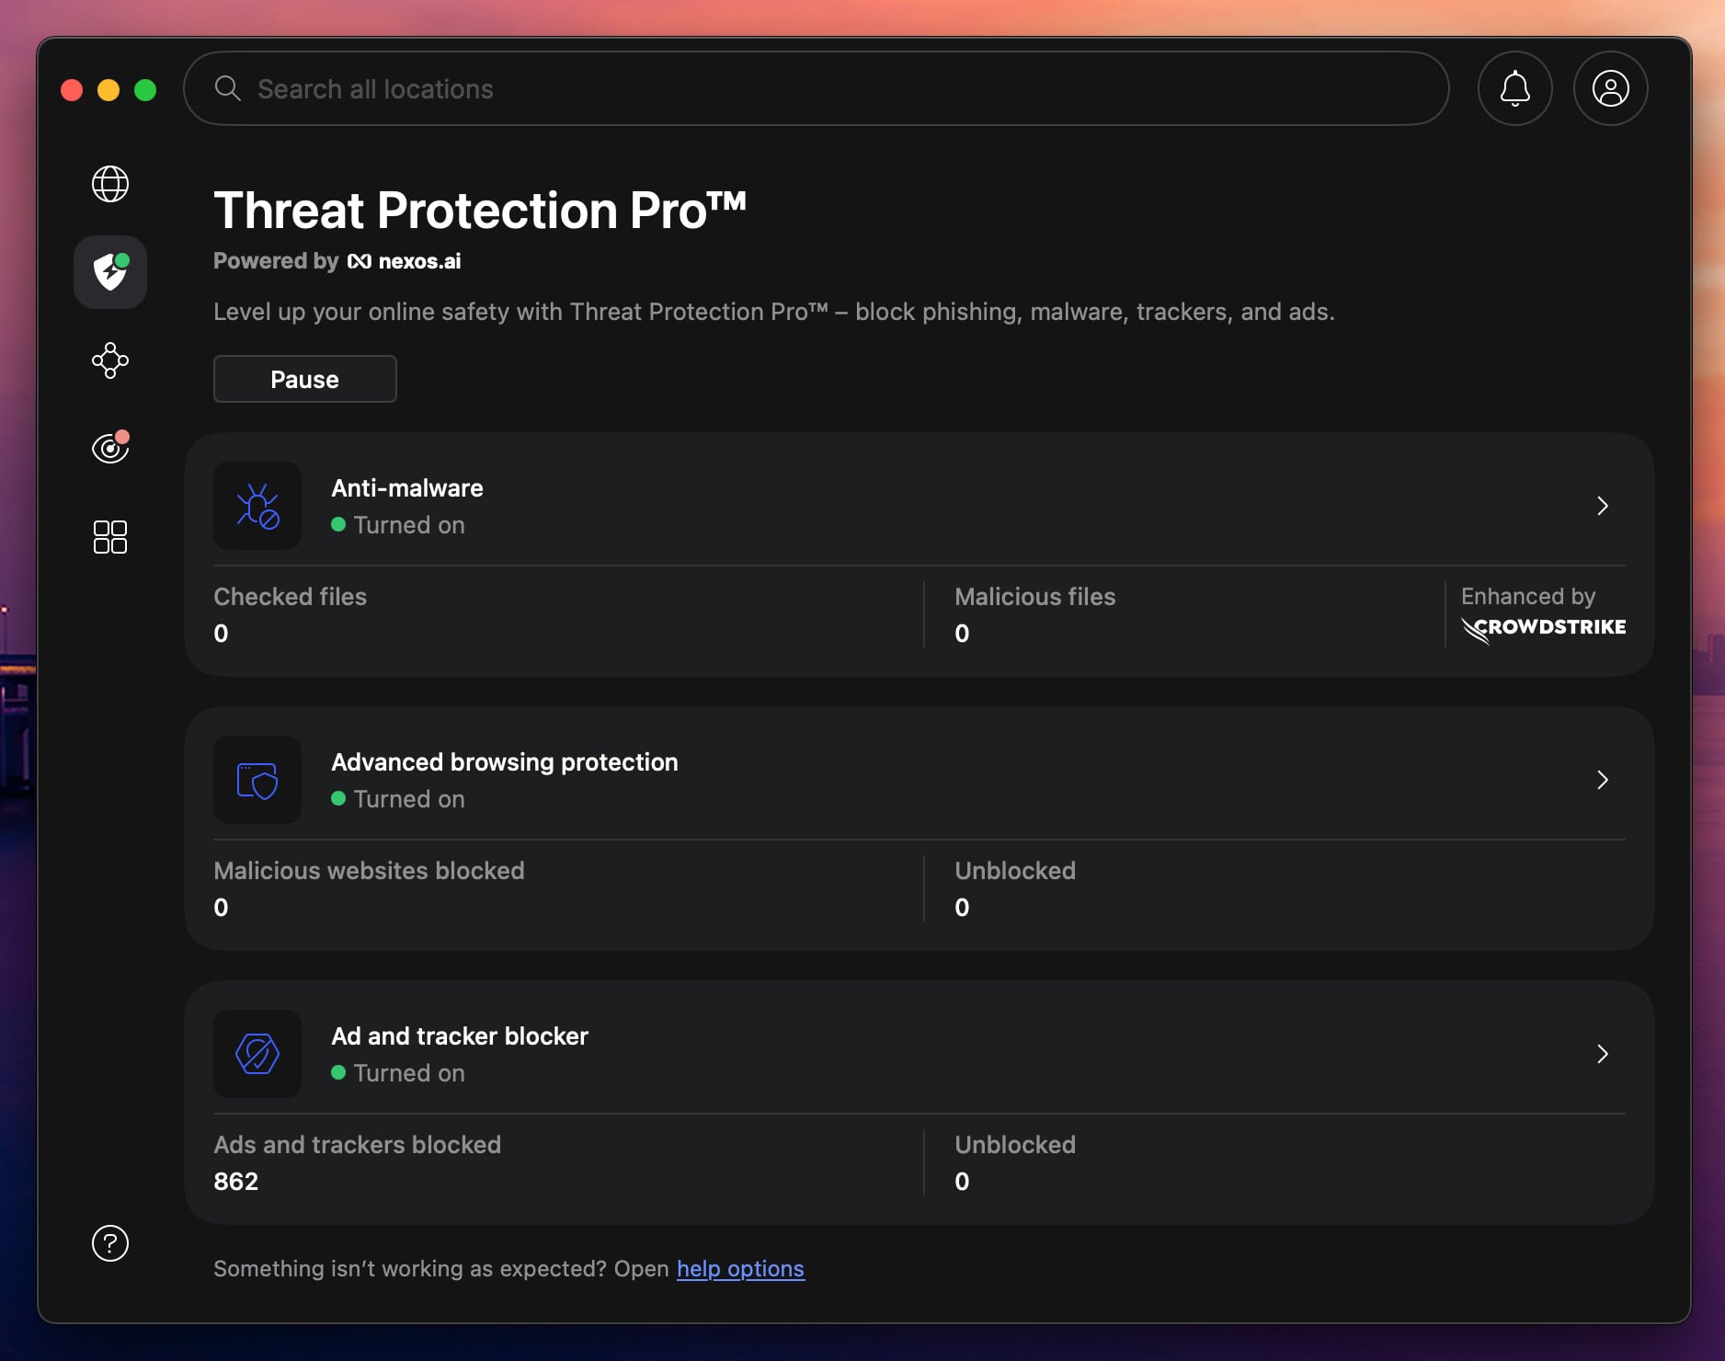Click Unblocked label under Advanced browsing protection
This screenshot has width=1725, height=1361.
(1015, 871)
